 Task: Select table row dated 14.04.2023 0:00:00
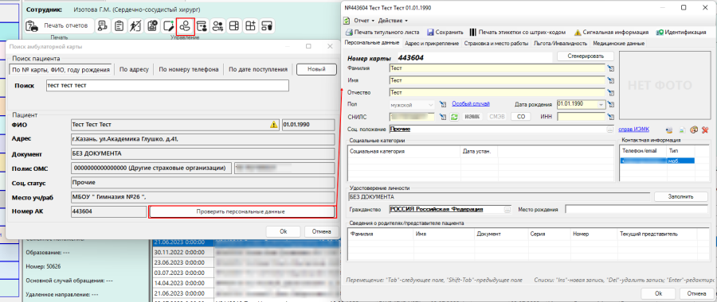click(x=246, y=282)
